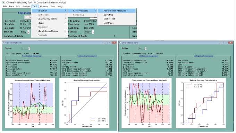Click 'Number of fields' value 1

tap(114, 36)
